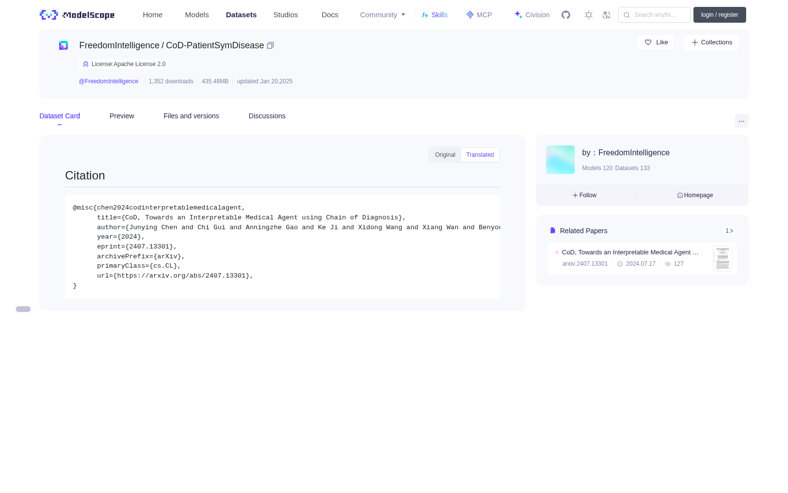Click the search magnifier icon
The image size is (788, 493).
click(x=626, y=15)
